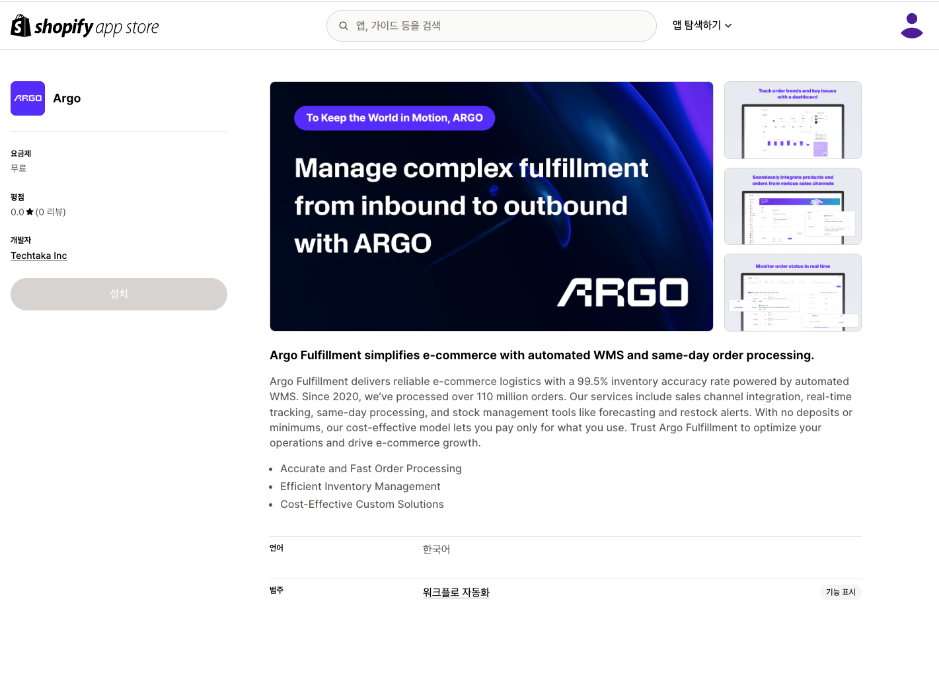Click the 한국어 language value
This screenshot has height=673, width=939.
tap(436, 549)
